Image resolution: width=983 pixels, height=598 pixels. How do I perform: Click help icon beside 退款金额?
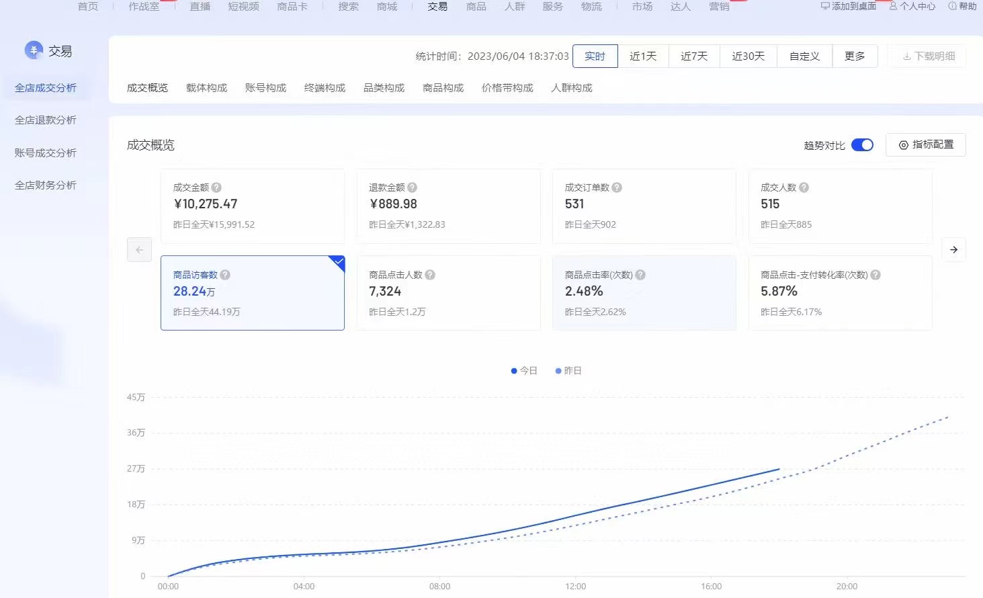(413, 187)
